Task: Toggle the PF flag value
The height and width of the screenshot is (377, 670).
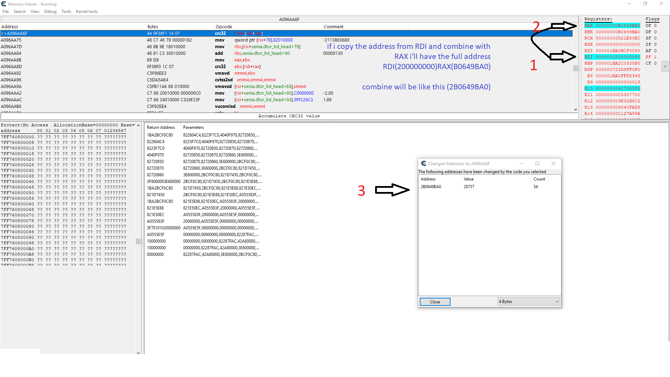Action: click(655, 57)
